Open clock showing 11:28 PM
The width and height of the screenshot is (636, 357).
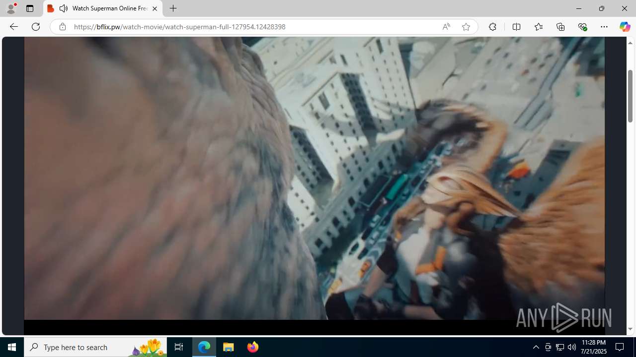[x=593, y=347]
